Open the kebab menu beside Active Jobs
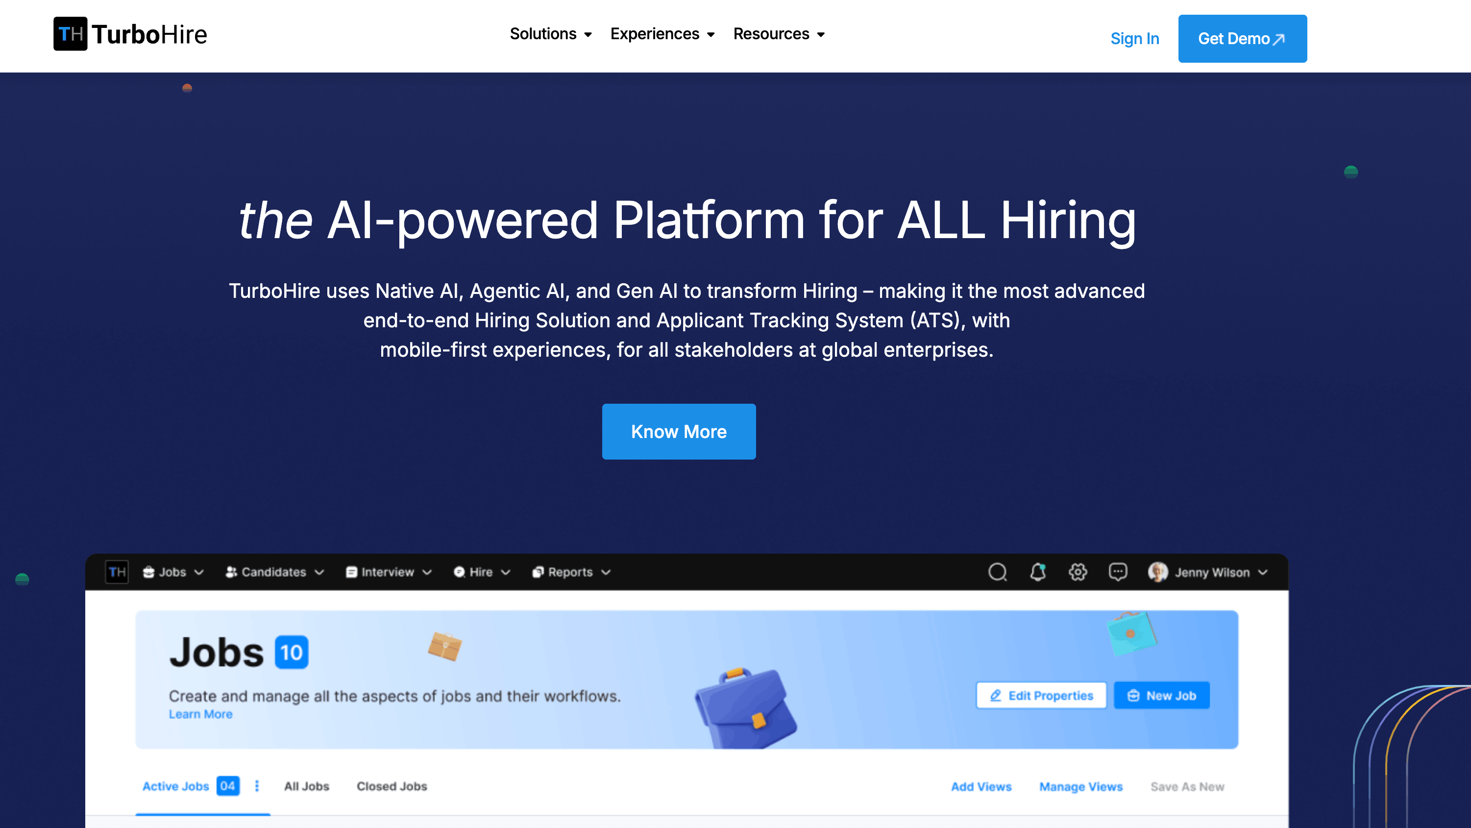The height and width of the screenshot is (828, 1471). (x=257, y=786)
